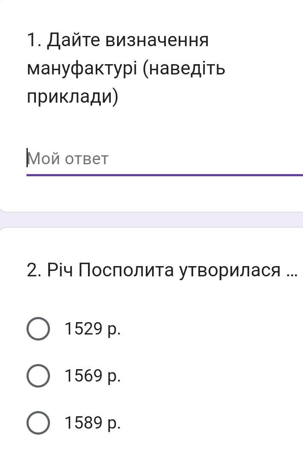Screen dimensions: 303x462
Task: Click the number "2." starting the second question
Action: coord(34,270)
